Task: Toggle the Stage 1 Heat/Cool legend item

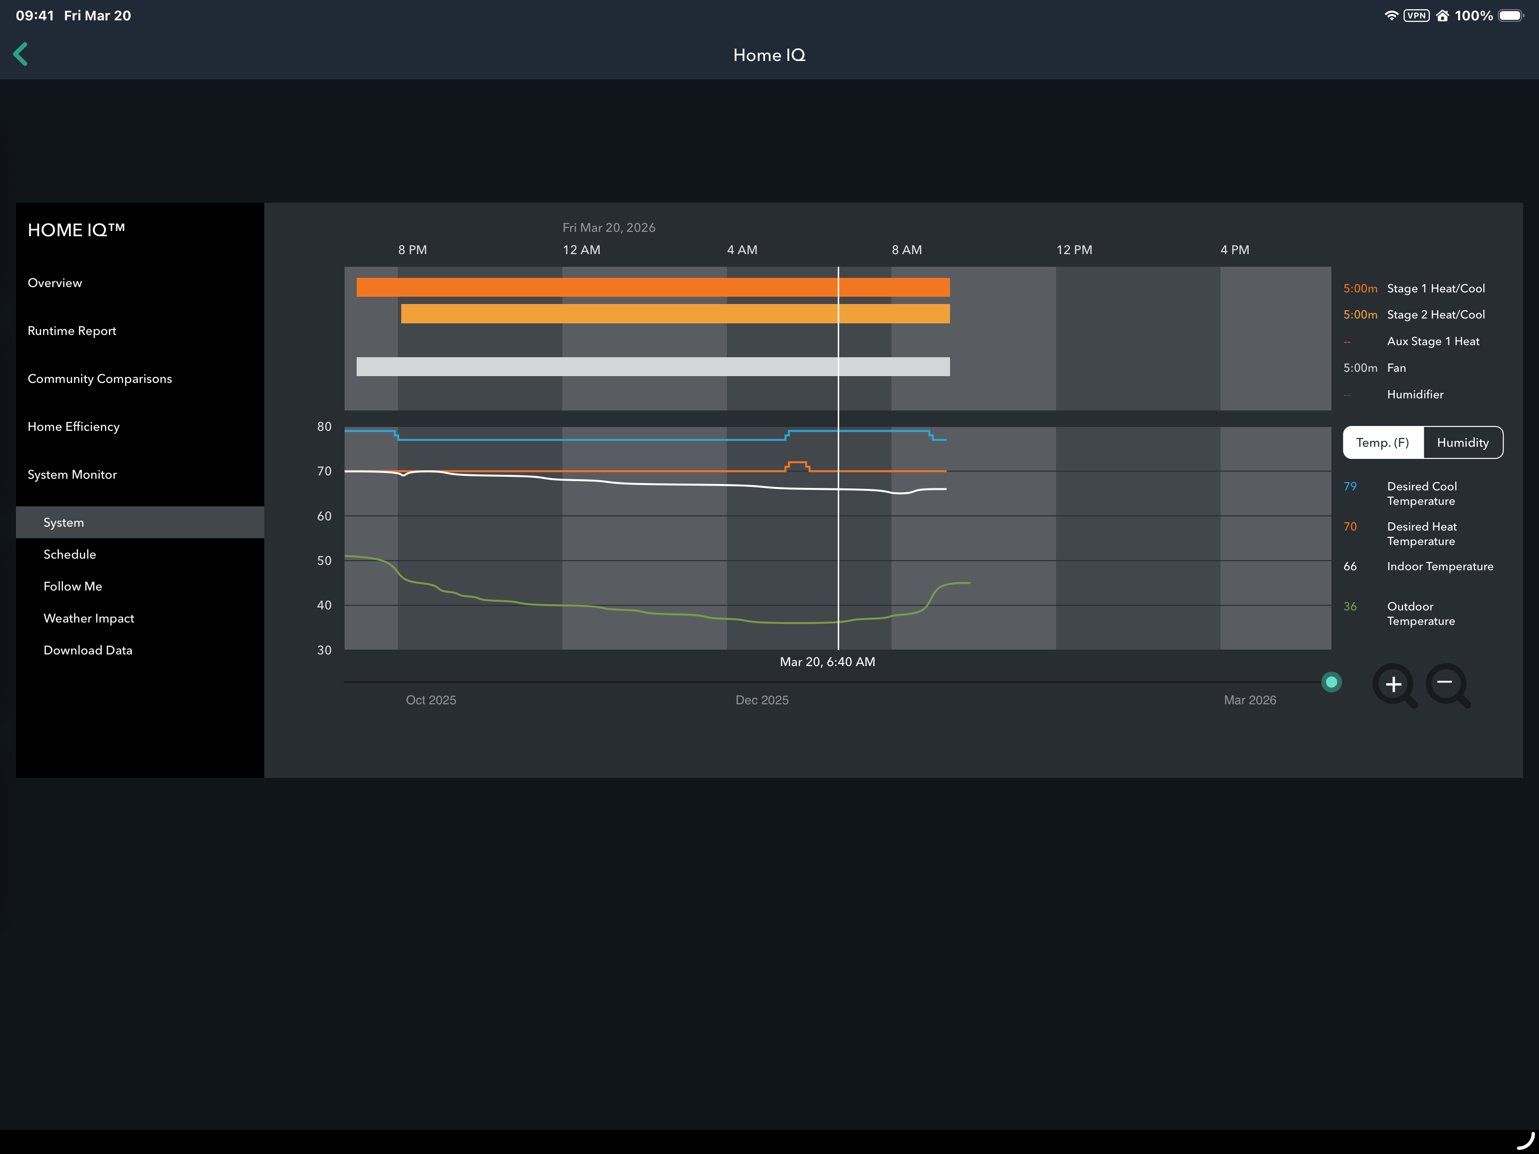Action: click(x=1434, y=288)
